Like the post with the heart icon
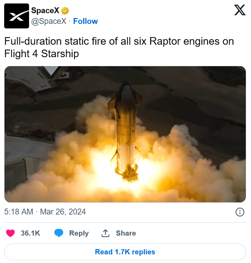 (x=10, y=233)
